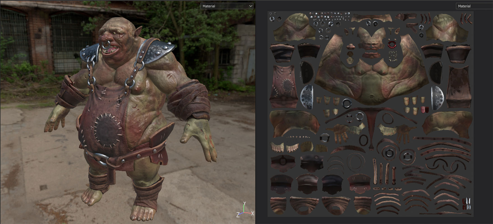Click the belt ring buckle on the 3D ogre
The image size is (493, 224).
pos(102,159)
